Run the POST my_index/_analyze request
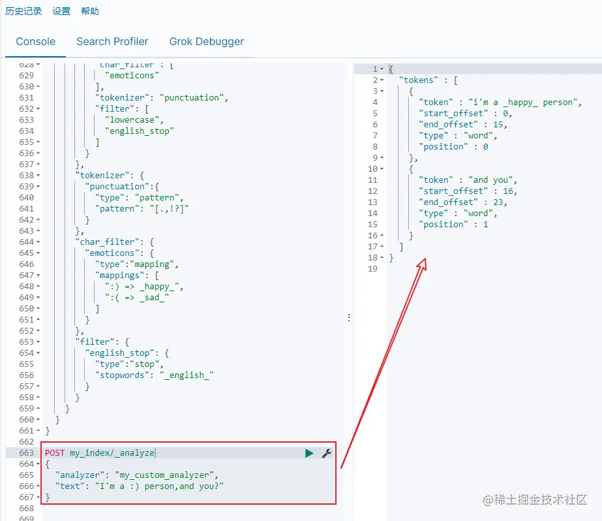Screen dimensions: 602x521 [x=309, y=453]
